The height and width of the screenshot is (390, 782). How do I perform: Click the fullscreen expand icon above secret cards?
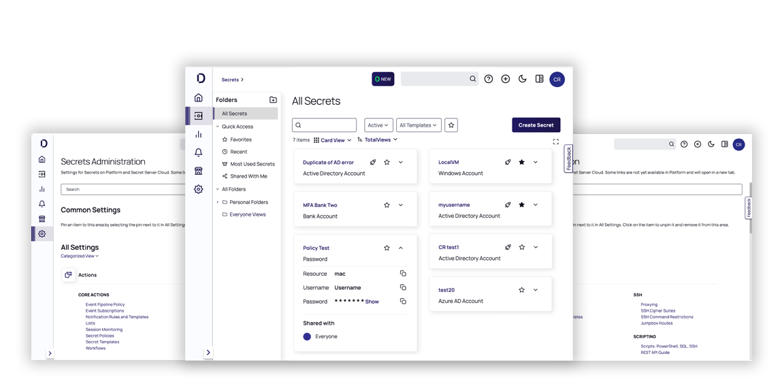click(555, 142)
